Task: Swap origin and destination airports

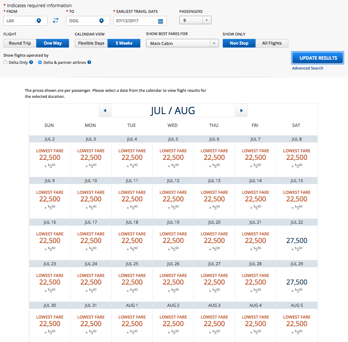Action: [55, 21]
